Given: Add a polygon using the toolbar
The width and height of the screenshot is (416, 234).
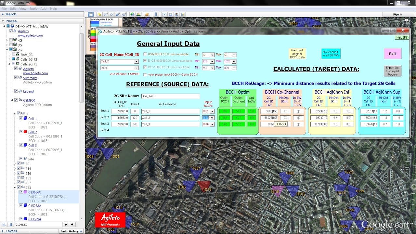Looking at the screenshot, I should point(106,14).
